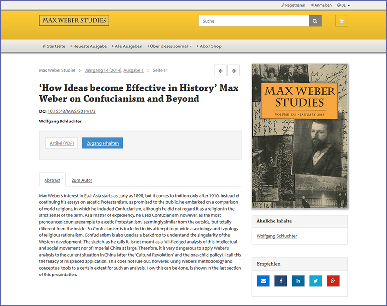Open Alle Ausgaben in navigation
Screen dimensions: 387x306
(x=128, y=46)
